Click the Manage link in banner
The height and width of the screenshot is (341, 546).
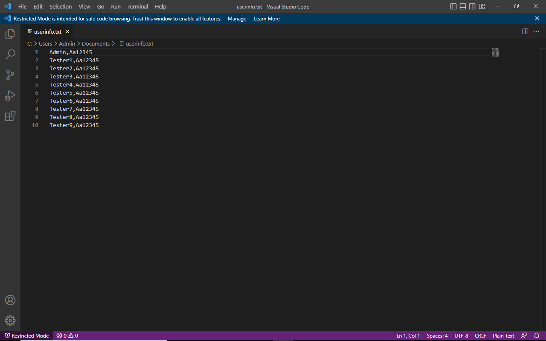click(x=237, y=19)
